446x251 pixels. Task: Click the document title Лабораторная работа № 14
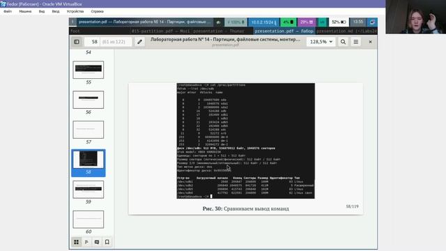tap(225, 40)
